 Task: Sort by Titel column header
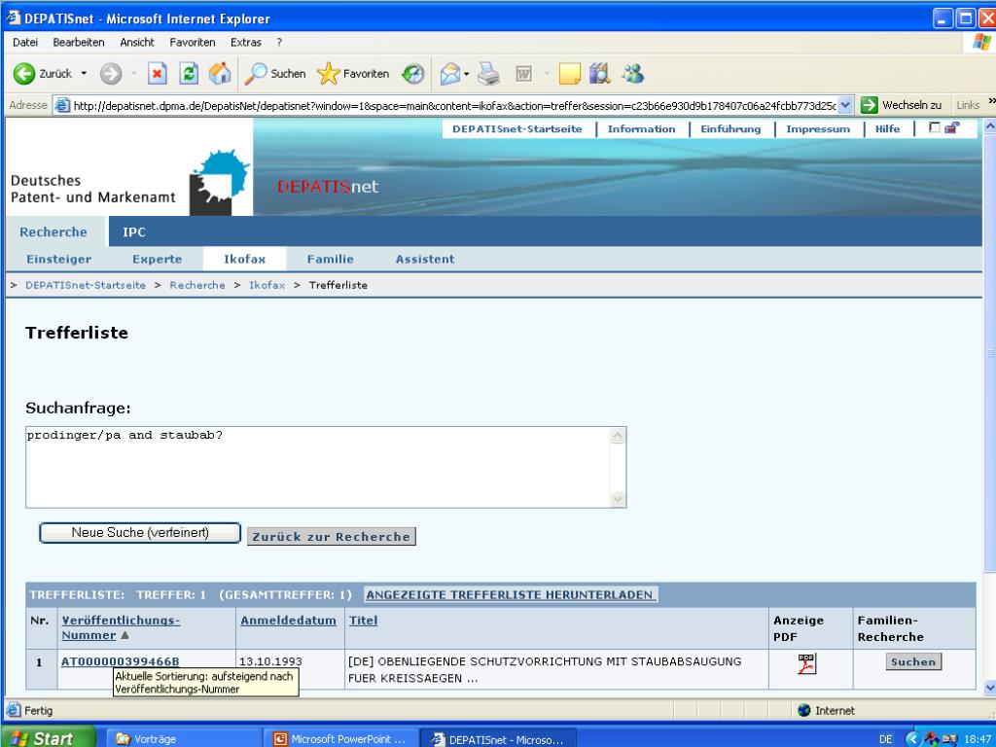[x=364, y=621]
